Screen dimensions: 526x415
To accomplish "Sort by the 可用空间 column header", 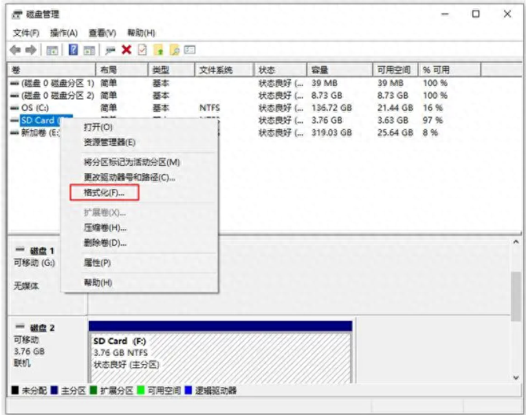I will [395, 70].
